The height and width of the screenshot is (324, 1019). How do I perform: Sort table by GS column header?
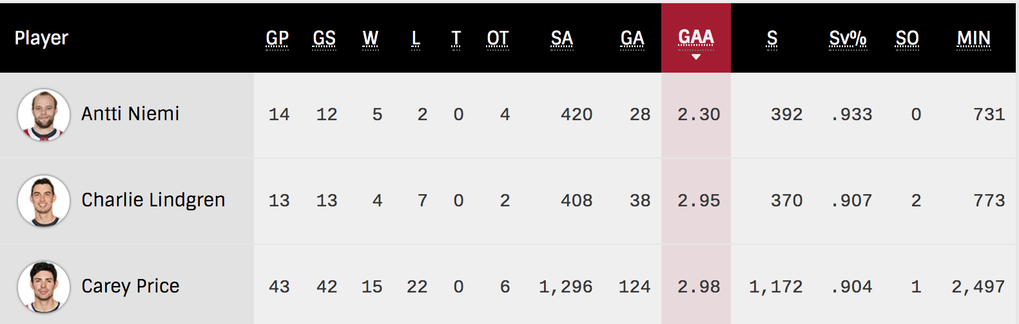tap(324, 39)
